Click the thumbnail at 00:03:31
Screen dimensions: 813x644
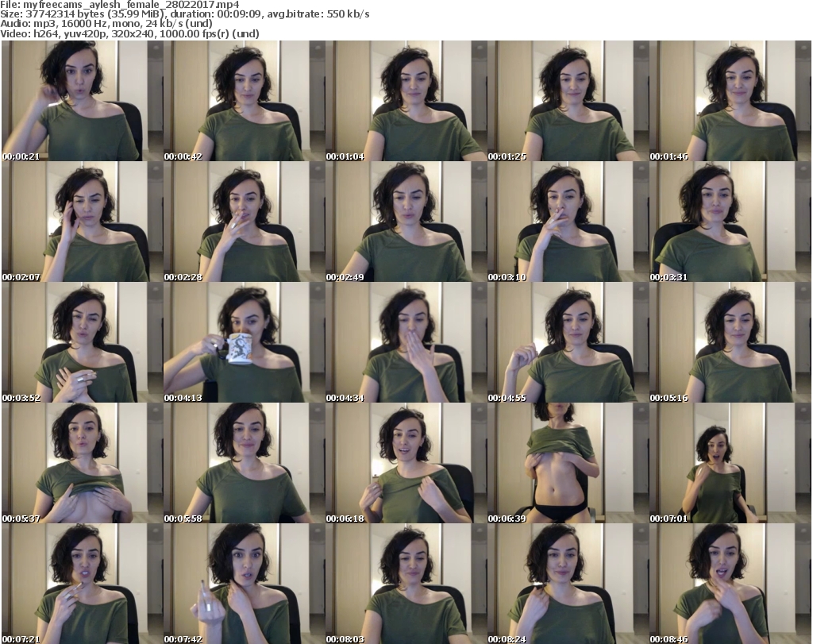[730, 222]
